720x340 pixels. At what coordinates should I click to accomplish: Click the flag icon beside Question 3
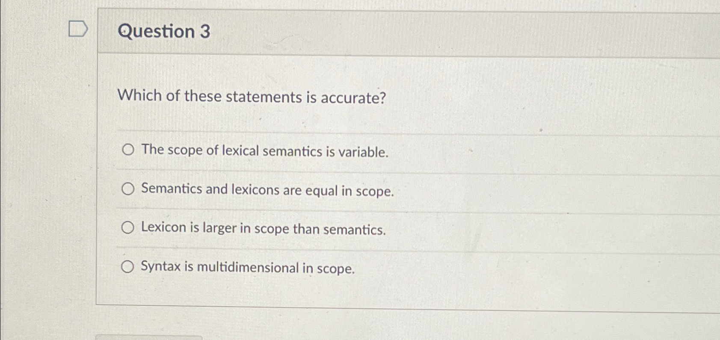(78, 29)
